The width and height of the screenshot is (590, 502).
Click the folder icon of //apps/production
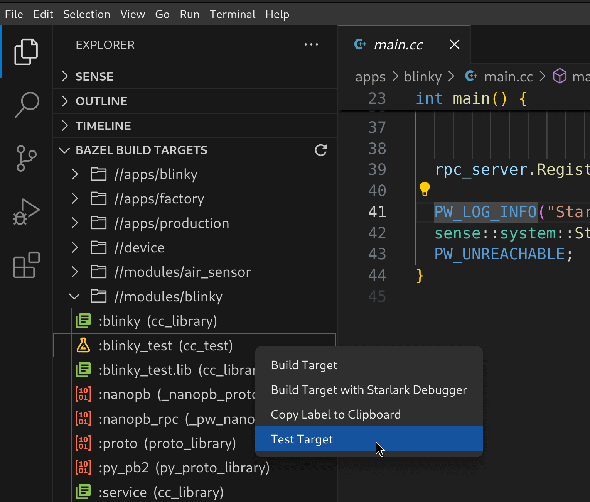point(99,223)
